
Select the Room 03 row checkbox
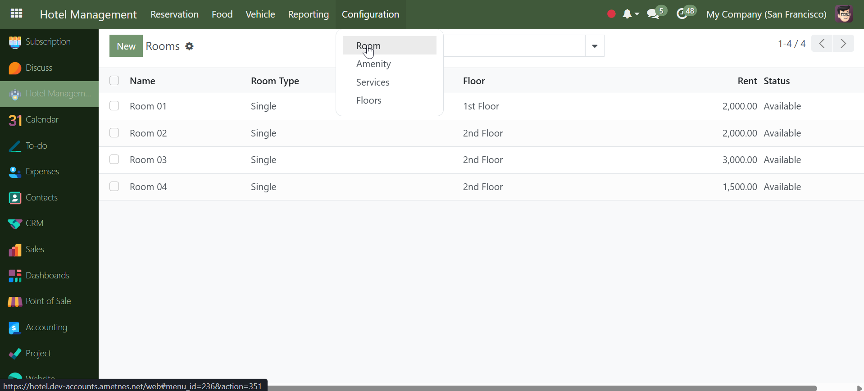tap(114, 159)
